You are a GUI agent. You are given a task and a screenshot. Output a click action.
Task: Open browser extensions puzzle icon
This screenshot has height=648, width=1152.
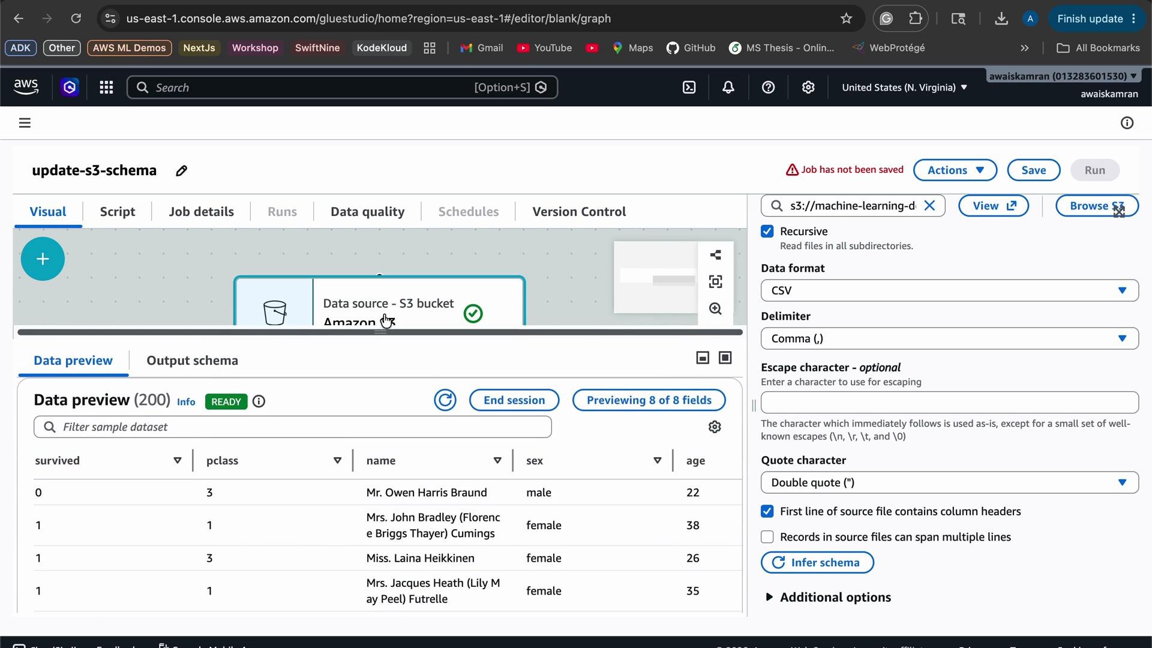tap(915, 19)
